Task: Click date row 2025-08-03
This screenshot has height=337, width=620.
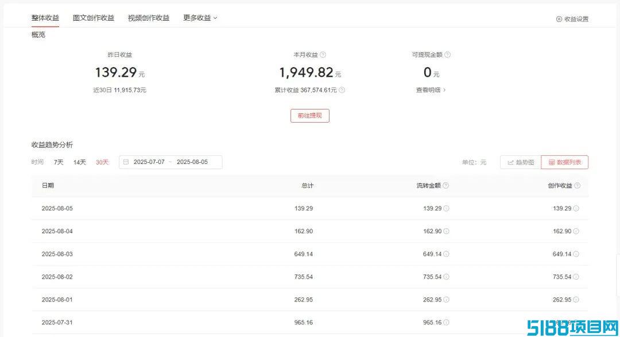Action: tap(310, 254)
